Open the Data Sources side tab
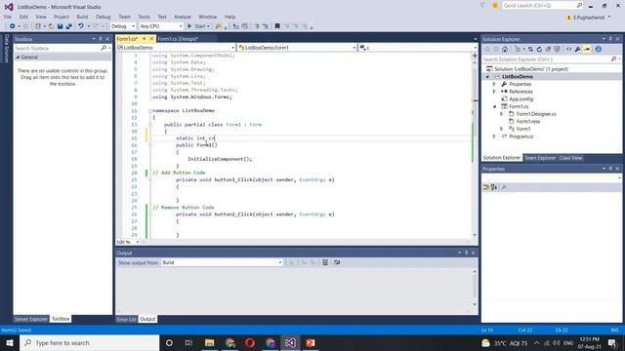 pos(6,49)
